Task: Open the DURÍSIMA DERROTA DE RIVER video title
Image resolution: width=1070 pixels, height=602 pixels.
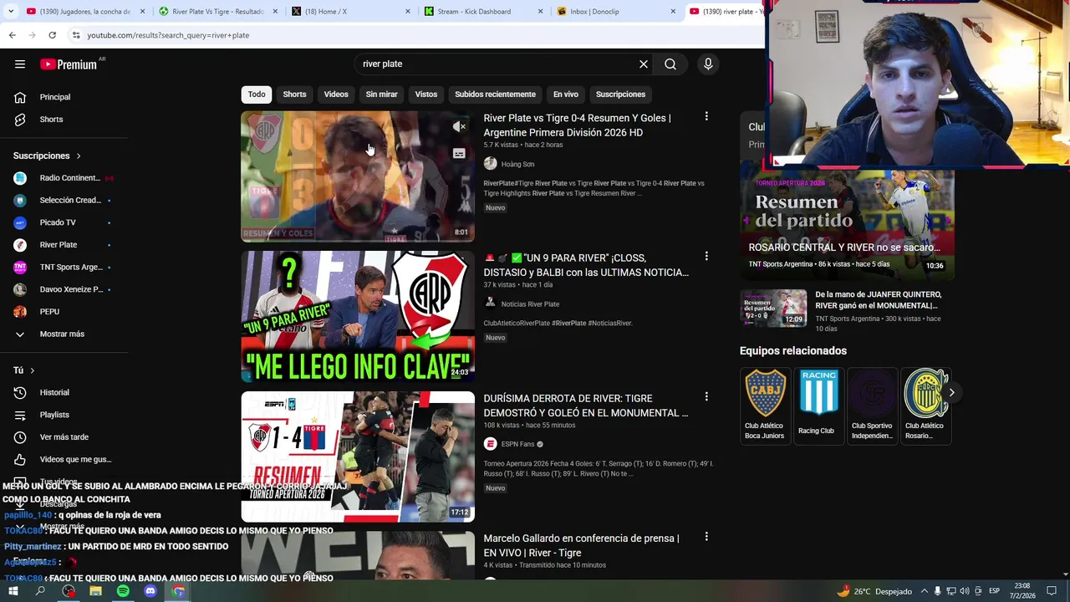Action: tap(586, 406)
